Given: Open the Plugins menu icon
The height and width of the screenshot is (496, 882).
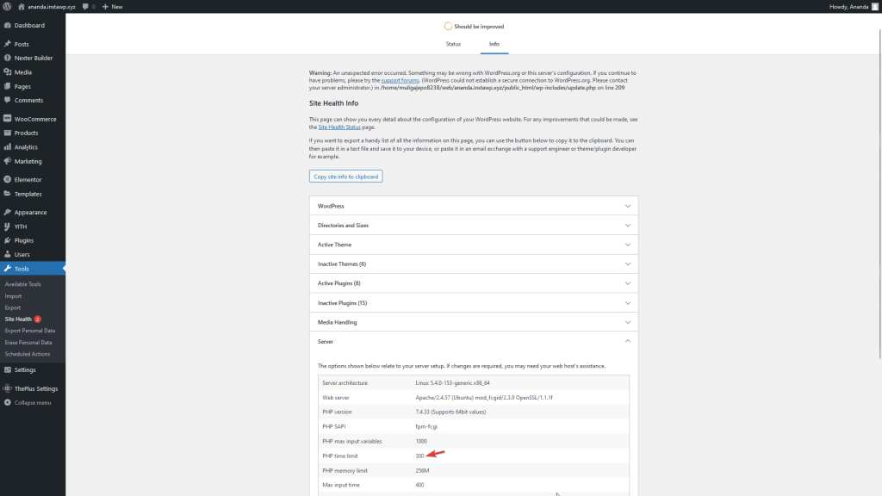Looking at the screenshot, I should [8, 240].
